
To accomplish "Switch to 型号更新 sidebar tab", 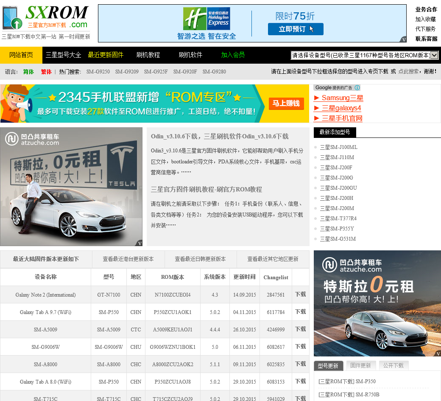I will pos(328,366).
